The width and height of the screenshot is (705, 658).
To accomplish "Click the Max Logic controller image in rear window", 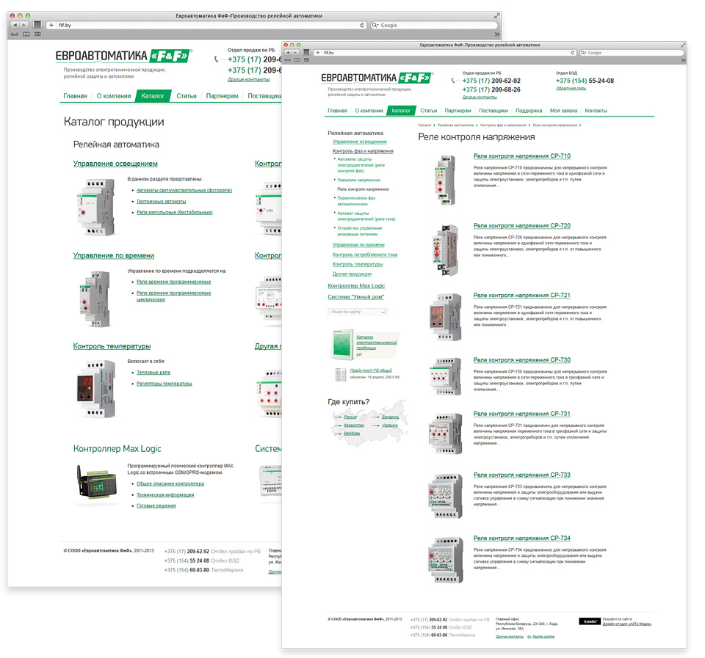I will [98, 483].
